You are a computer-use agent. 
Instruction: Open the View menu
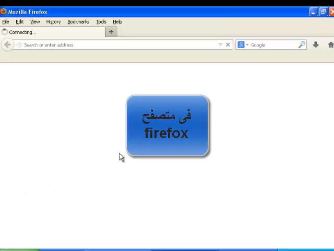tap(35, 22)
